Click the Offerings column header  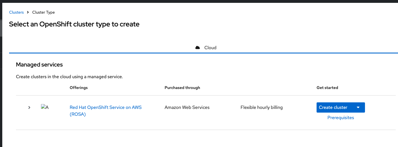tap(79, 88)
